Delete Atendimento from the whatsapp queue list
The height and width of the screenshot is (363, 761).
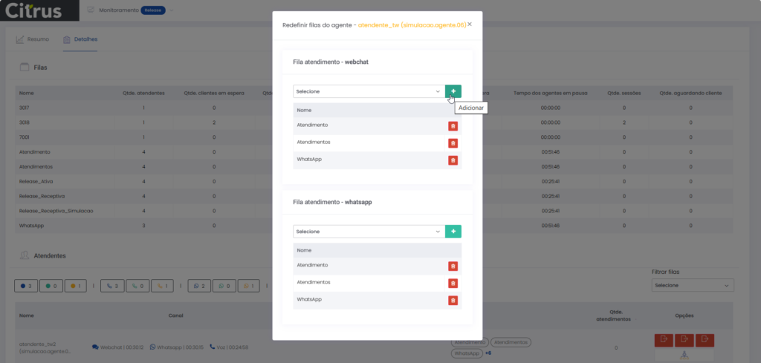[453, 266]
